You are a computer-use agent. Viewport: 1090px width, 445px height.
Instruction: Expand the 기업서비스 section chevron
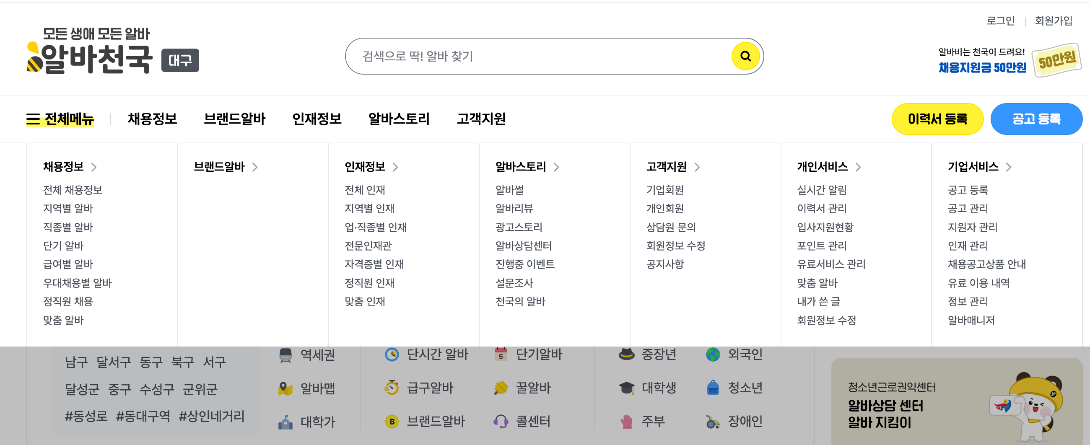1009,168
